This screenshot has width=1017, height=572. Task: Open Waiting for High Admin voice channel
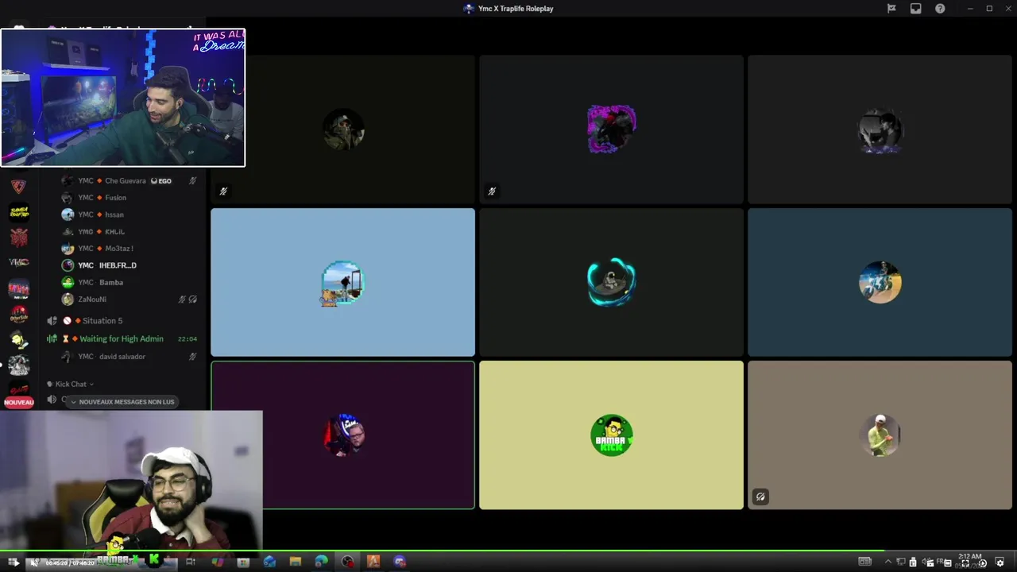pos(121,338)
